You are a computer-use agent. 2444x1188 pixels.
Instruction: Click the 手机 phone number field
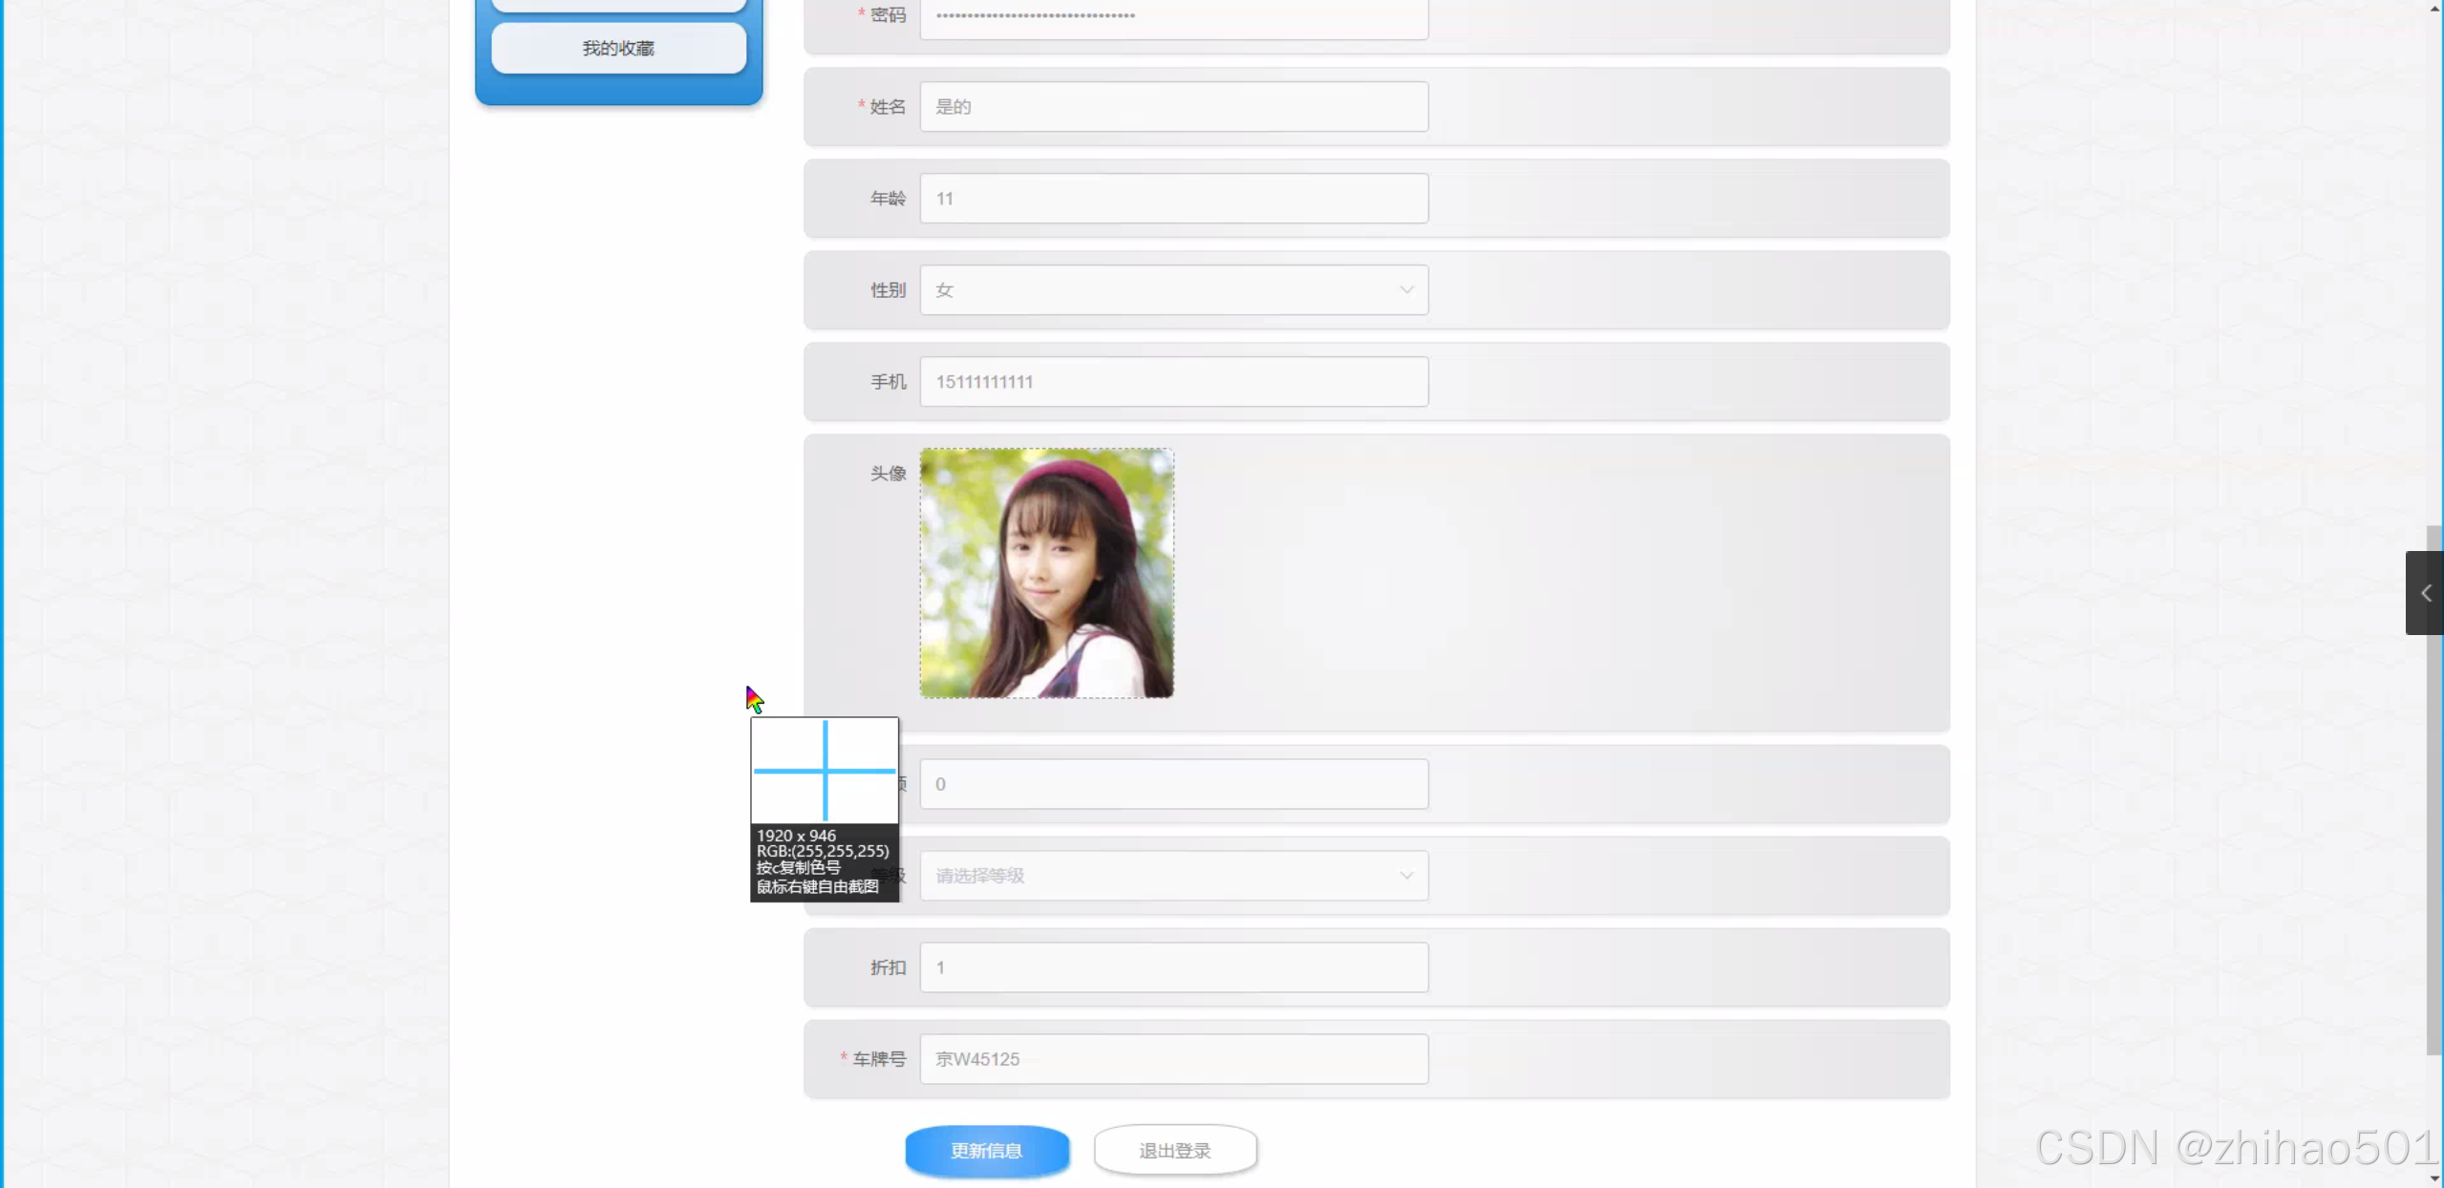pos(1173,381)
